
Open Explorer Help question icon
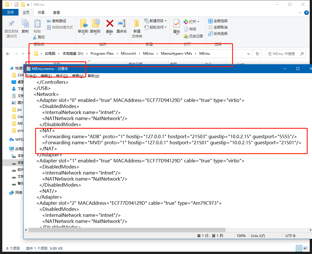pos(307,13)
